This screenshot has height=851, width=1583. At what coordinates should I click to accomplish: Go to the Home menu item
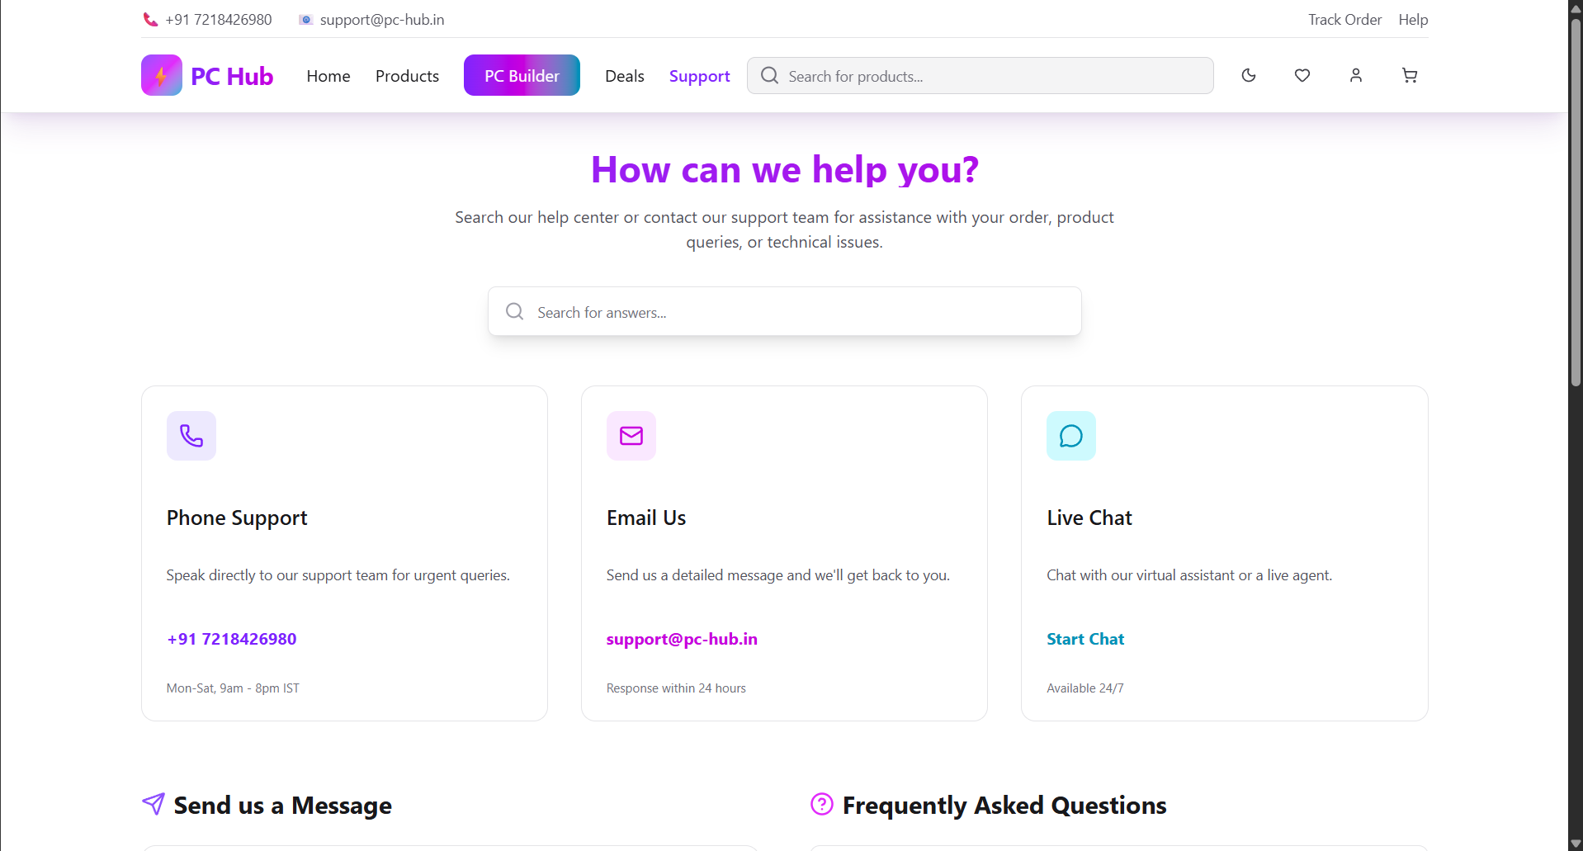[x=328, y=76]
